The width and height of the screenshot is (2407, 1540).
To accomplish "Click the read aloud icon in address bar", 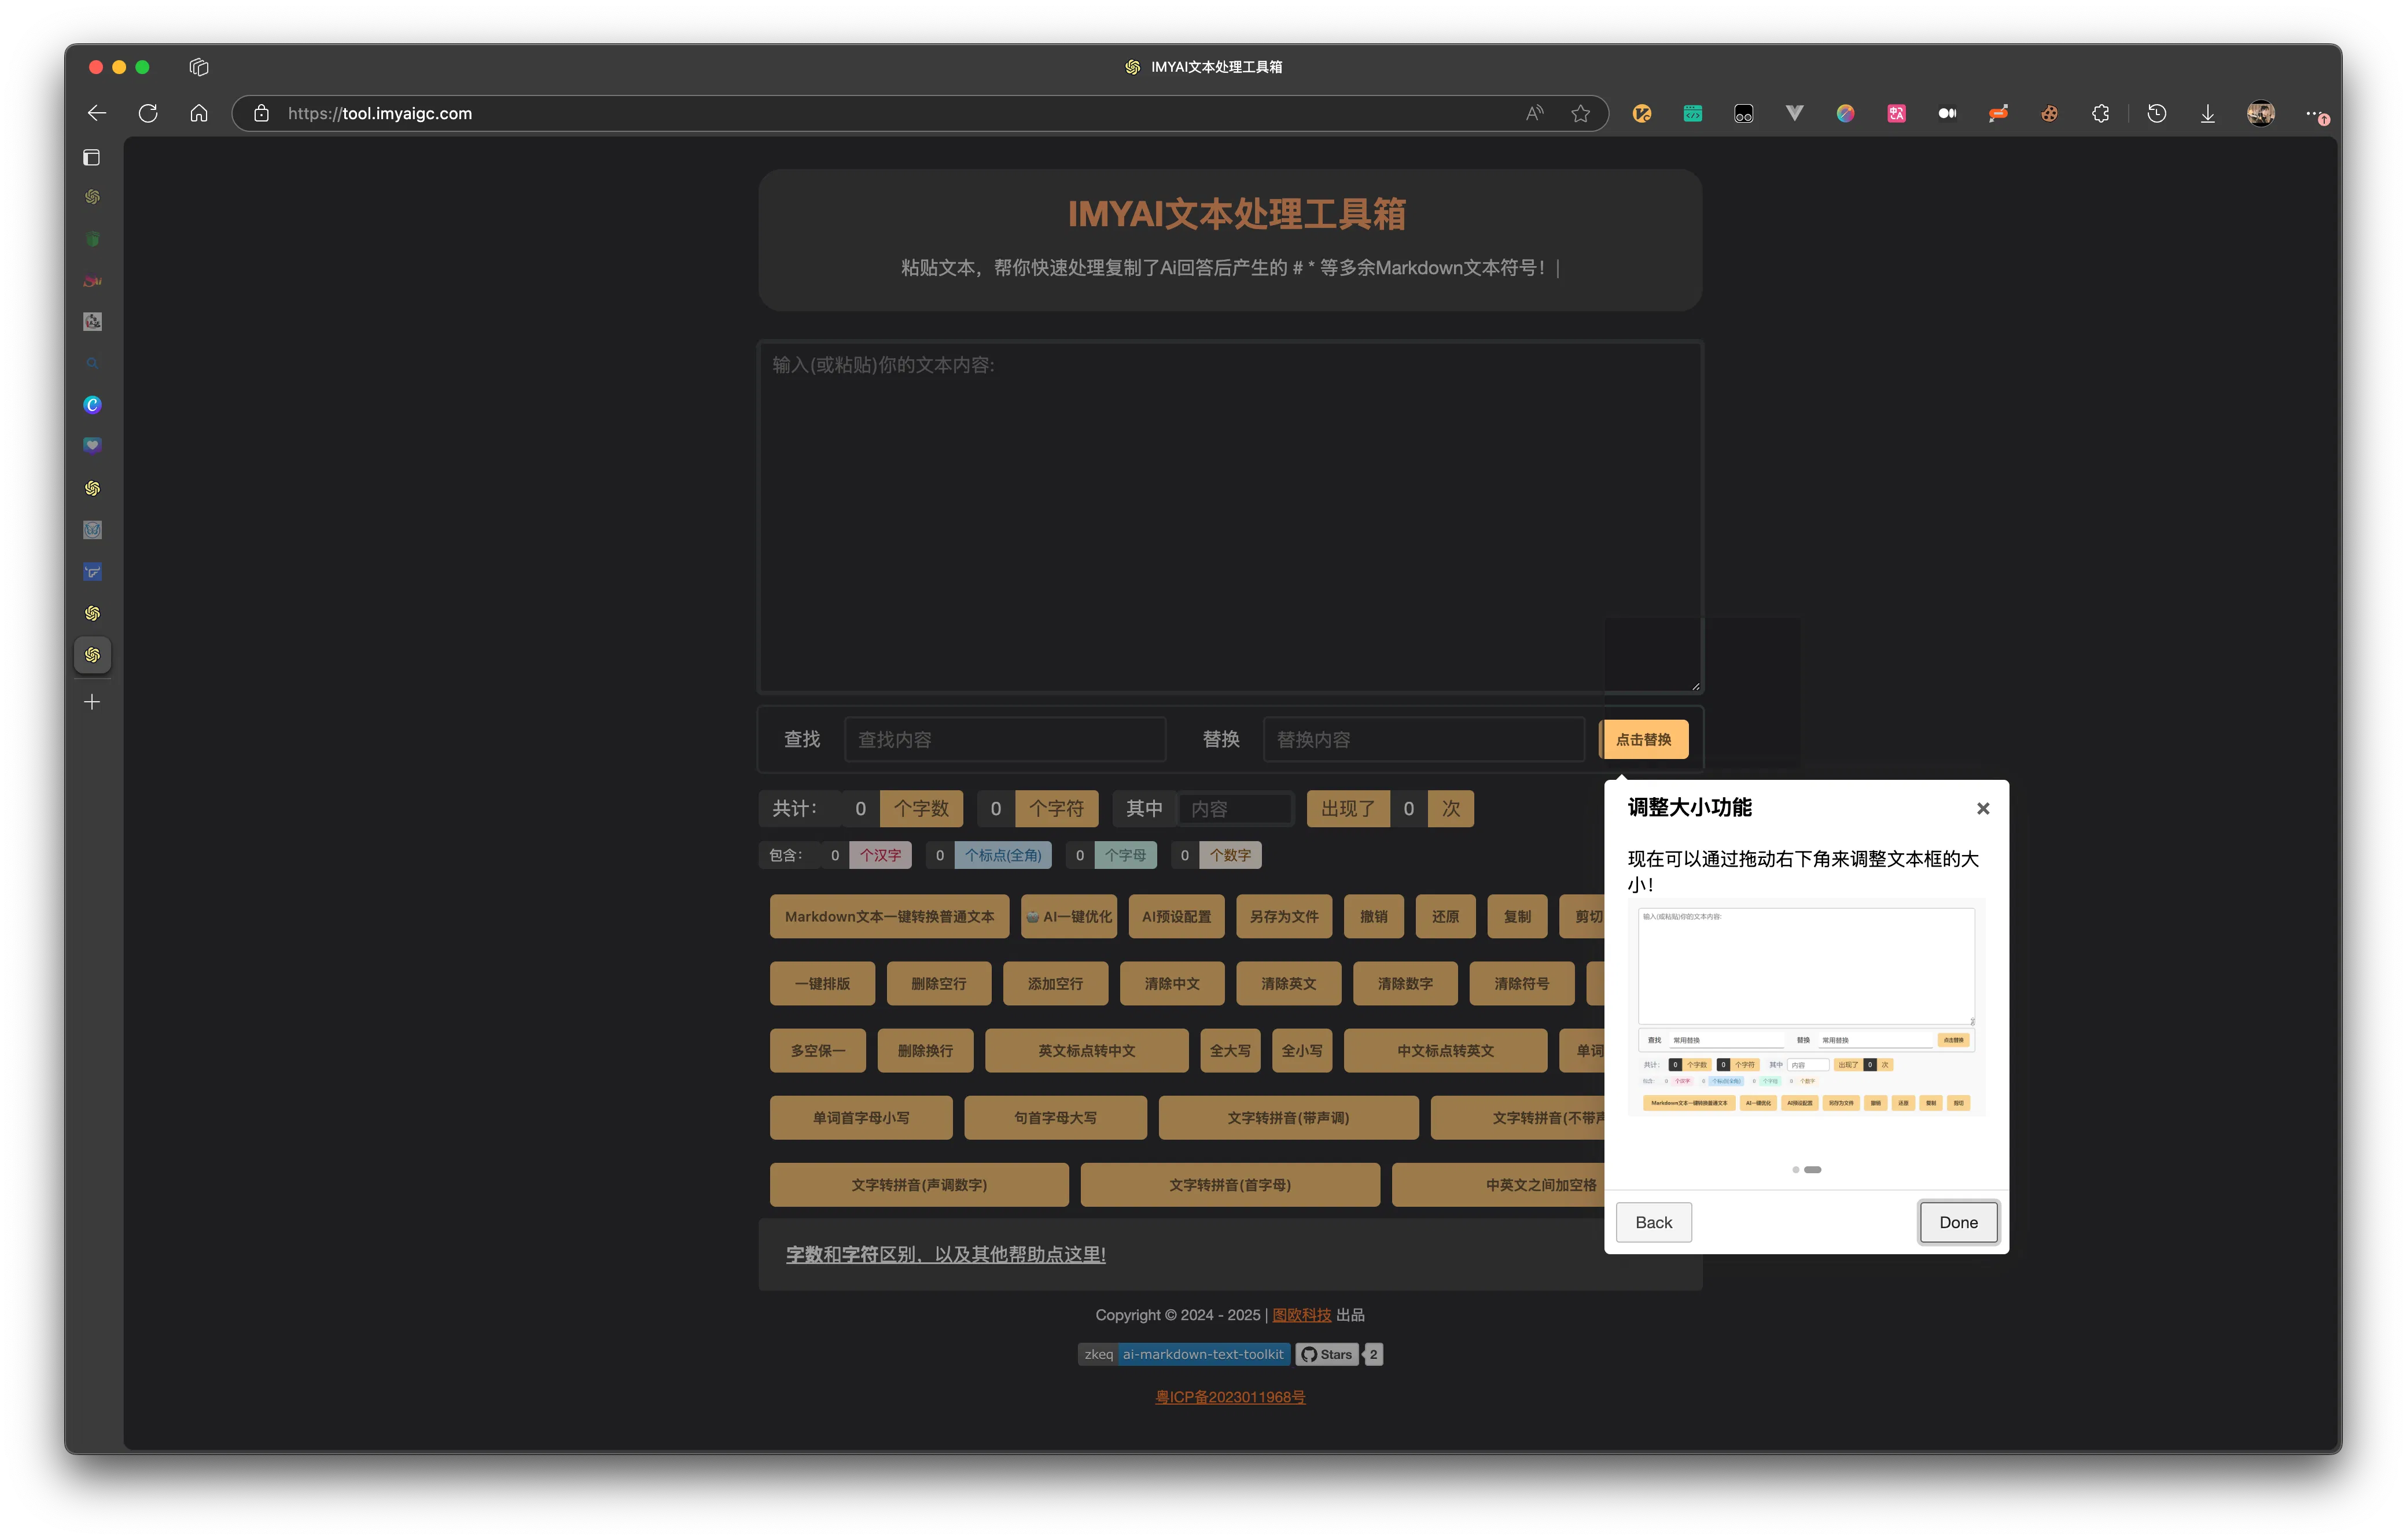I will click(x=1534, y=113).
